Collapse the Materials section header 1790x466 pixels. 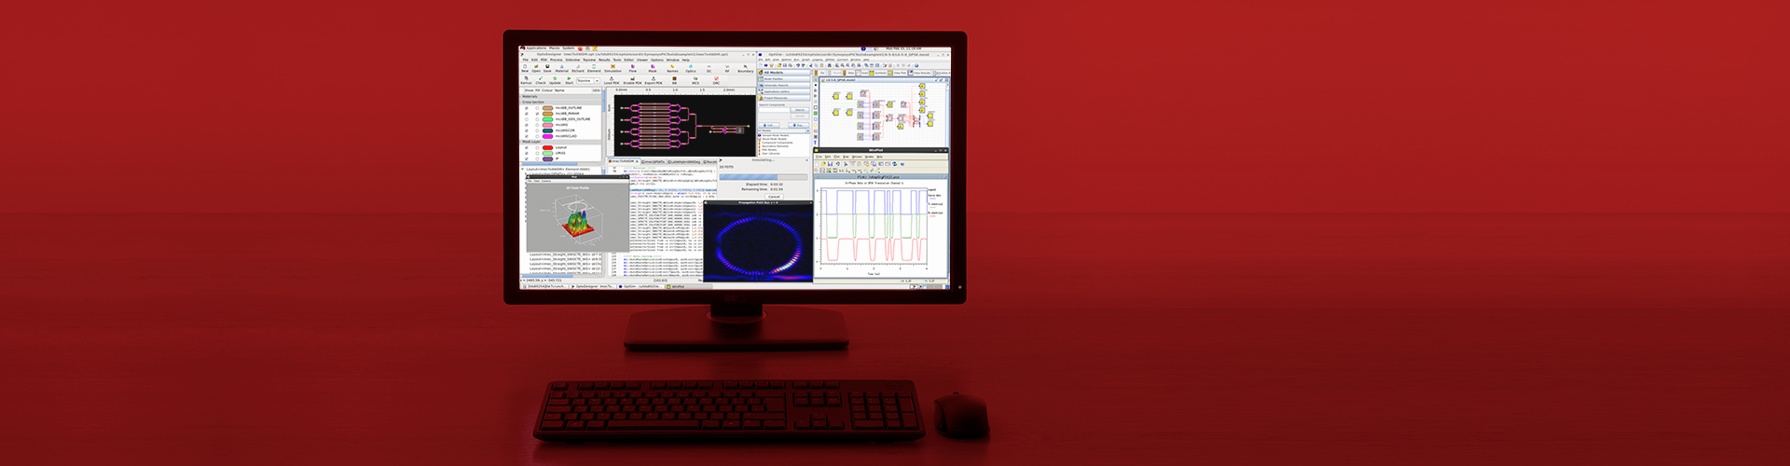point(560,96)
